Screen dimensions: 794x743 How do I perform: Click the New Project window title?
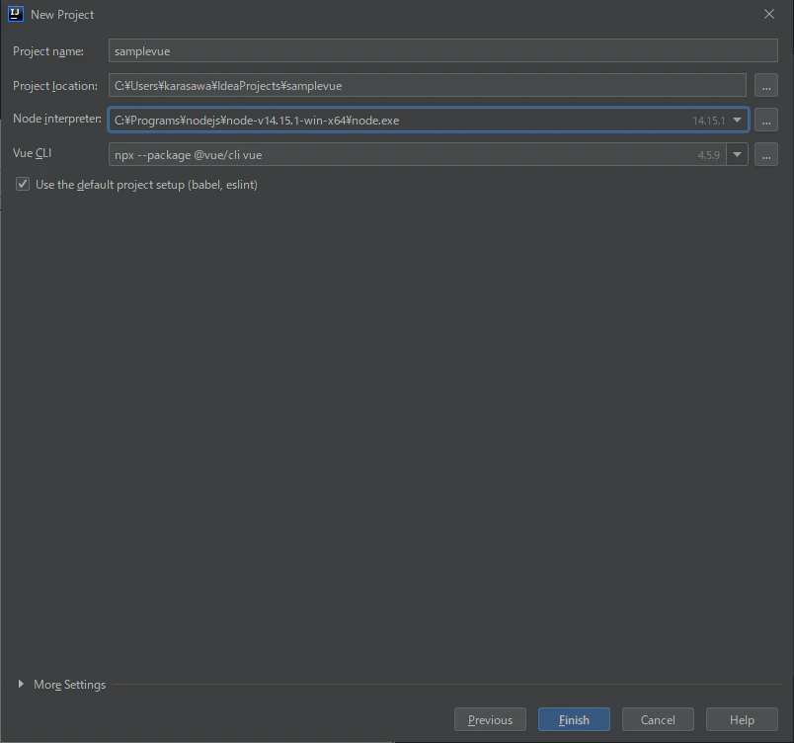pos(62,15)
